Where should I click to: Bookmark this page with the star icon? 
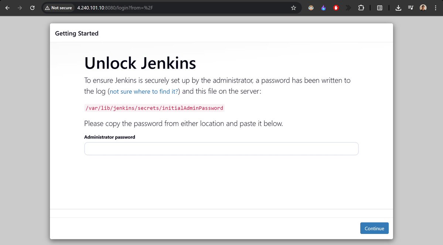(x=293, y=7)
